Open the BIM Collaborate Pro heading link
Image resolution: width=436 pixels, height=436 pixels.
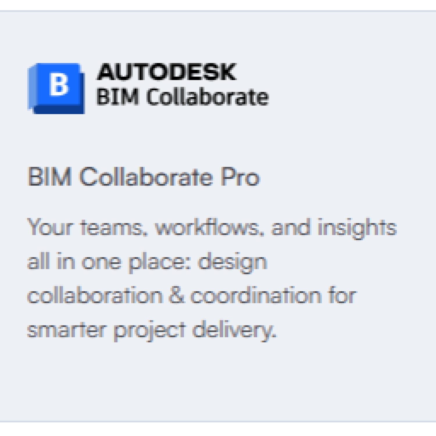point(143,177)
